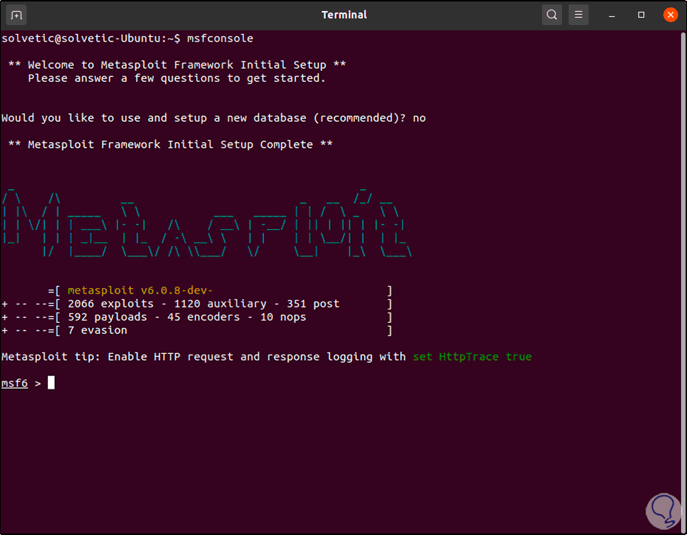This screenshot has width=687, height=535.
Task: Click the 'Metasploit tip:' text
Action: pos(51,357)
